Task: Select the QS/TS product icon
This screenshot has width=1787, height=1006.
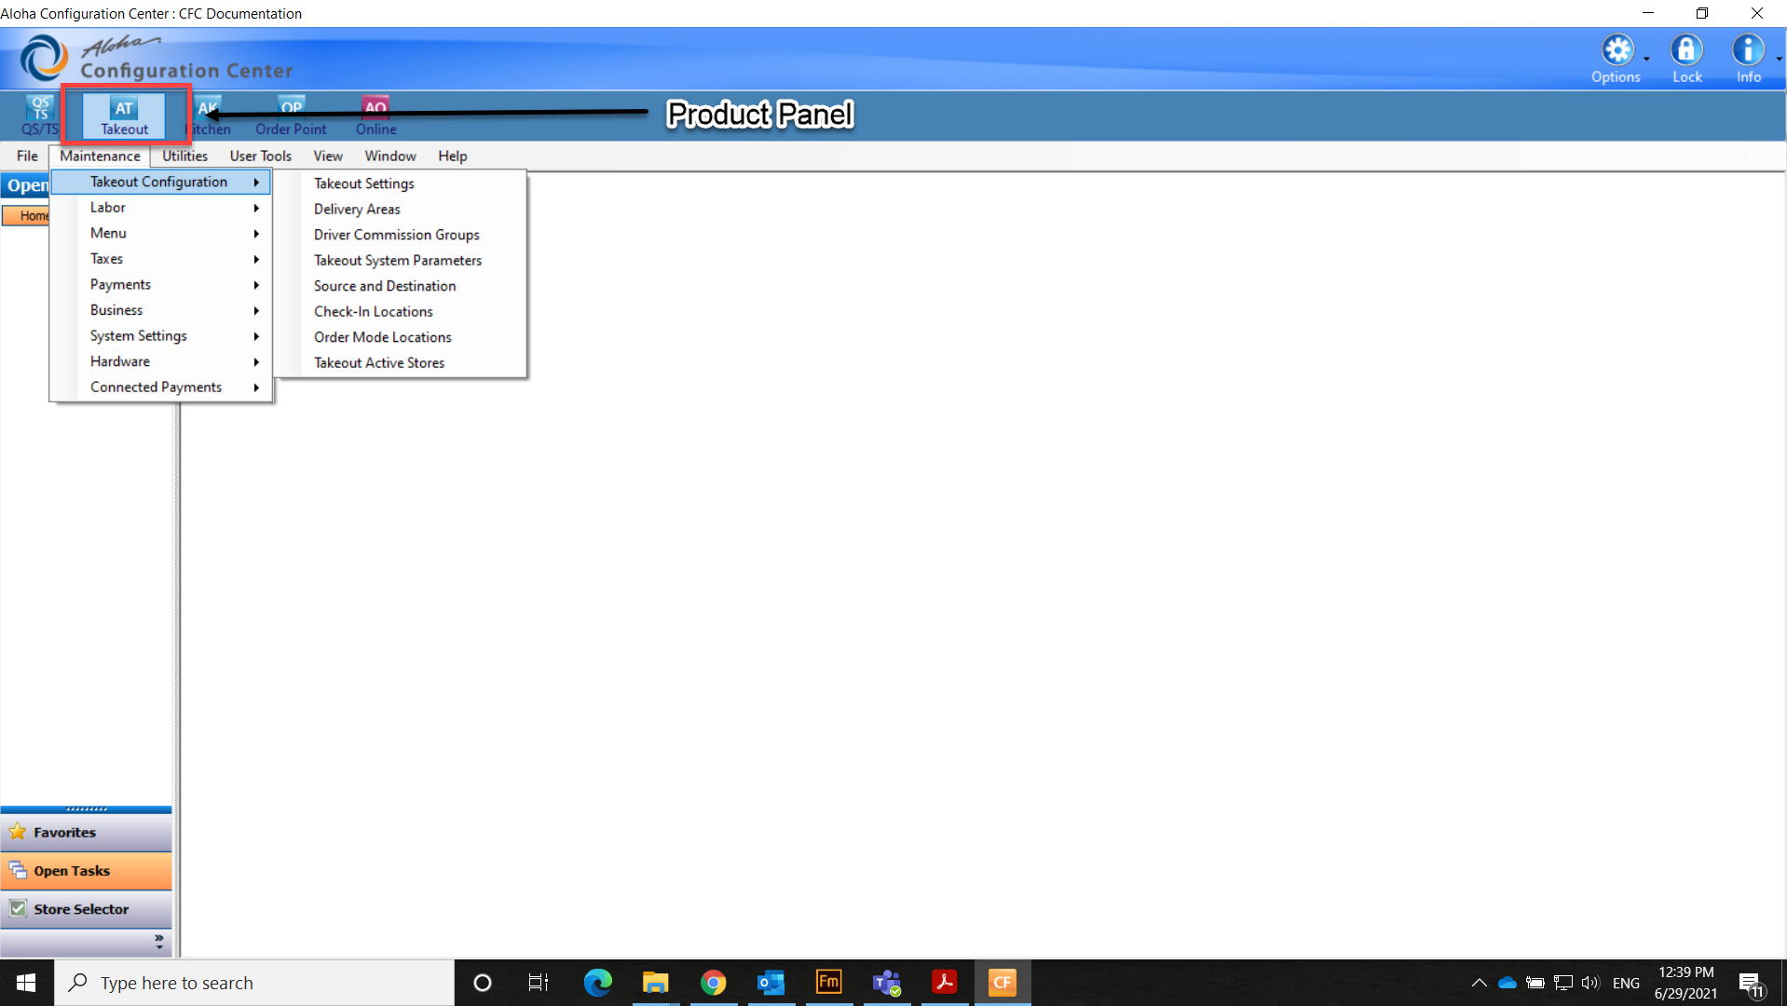Action: click(x=39, y=116)
